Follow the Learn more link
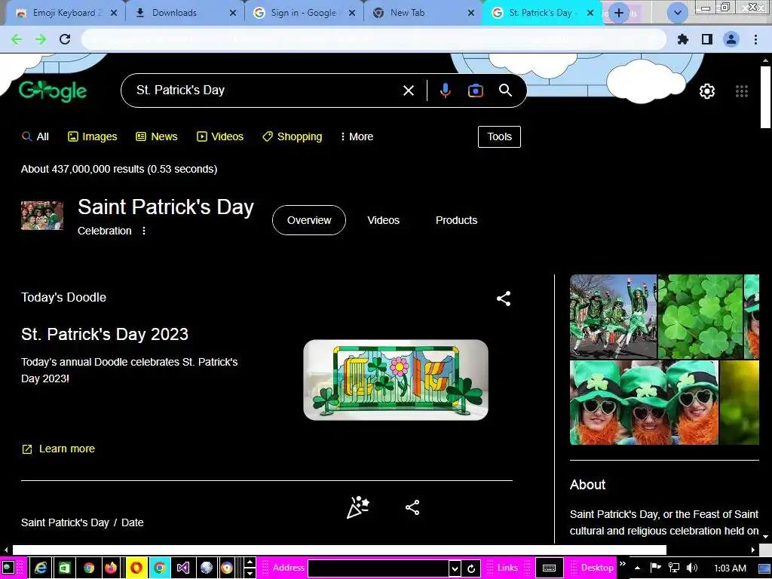This screenshot has width=772, height=579. [58, 449]
